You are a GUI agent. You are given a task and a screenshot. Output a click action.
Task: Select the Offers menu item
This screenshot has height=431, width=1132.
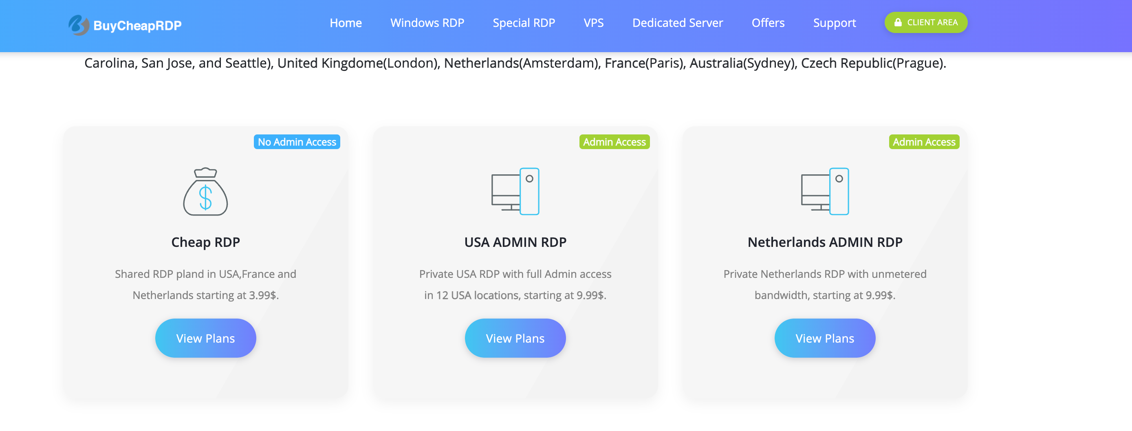pyautogui.click(x=768, y=23)
